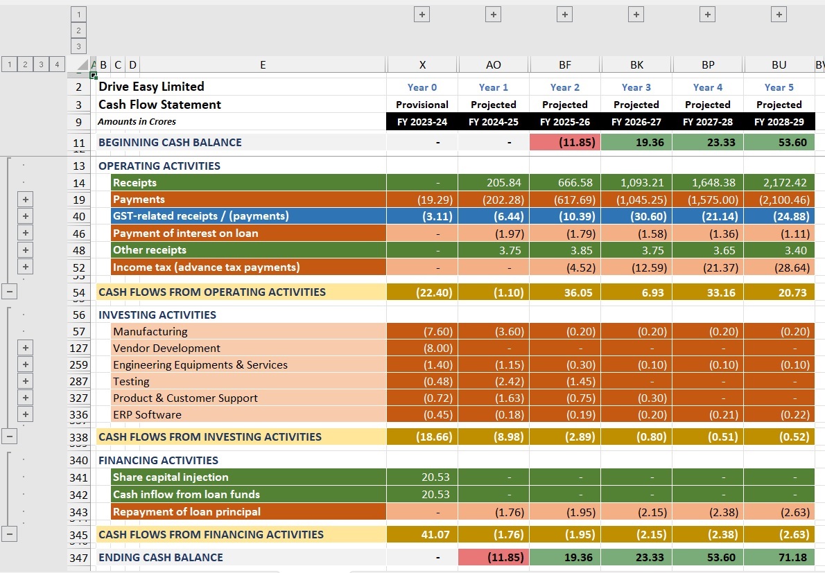Viewport: 825px width, 573px height.
Task: Click row outline level 1 button
Action: pos(8,64)
